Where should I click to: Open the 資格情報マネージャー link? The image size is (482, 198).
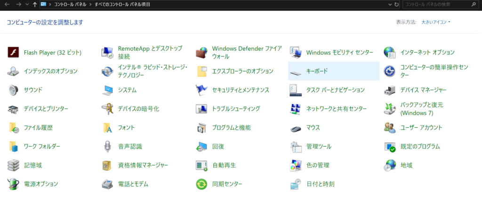[x=143, y=166]
